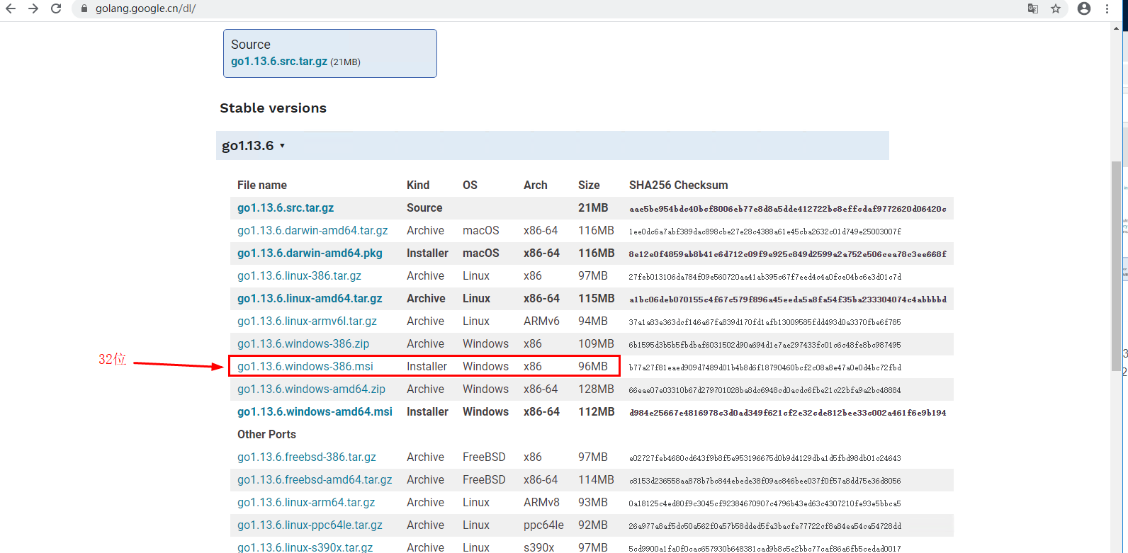Click the page vertical scrollbar thumb
The image size is (1128, 553).
pyautogui.click(x=1116, y=266)
